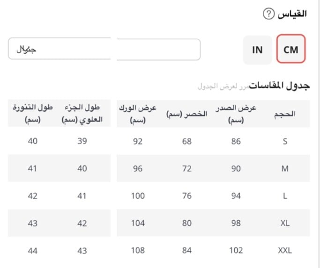Choose the L size row label
Screen dimensions: 320x268
284,196
